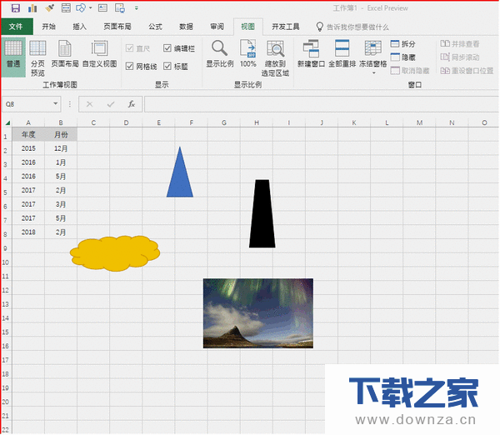Image resolution: width=500 pixels, height=435 pixels.
Task: Open 自定义视图 dialog
Action: click(x=99, y=54)
